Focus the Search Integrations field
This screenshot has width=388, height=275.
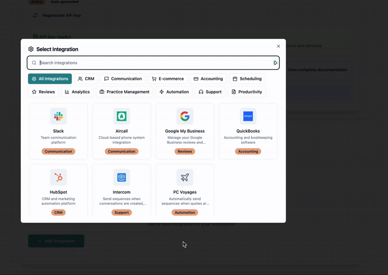click(x=153, y=63)
